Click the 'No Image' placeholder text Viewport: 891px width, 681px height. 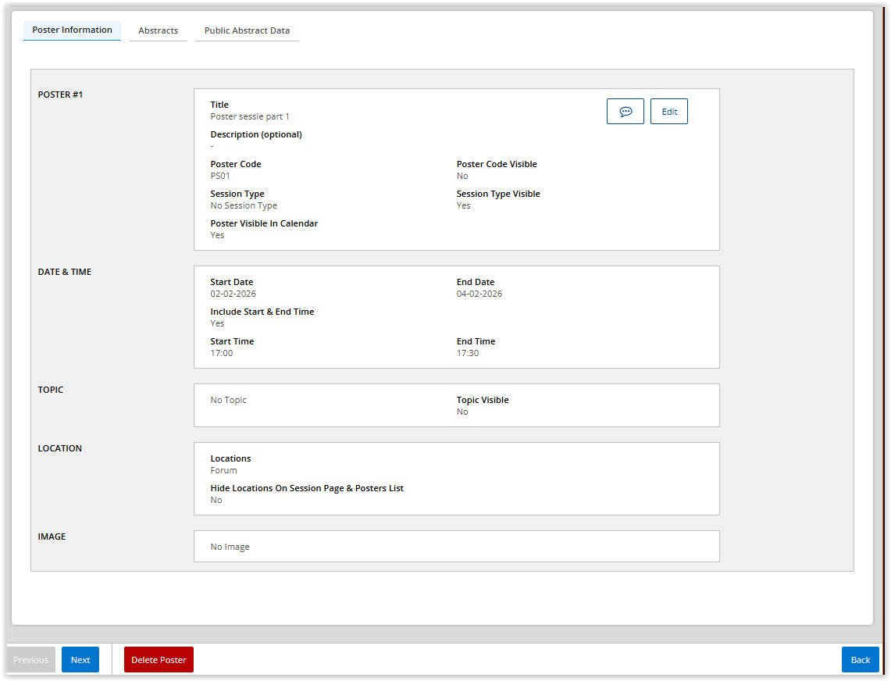230,547
